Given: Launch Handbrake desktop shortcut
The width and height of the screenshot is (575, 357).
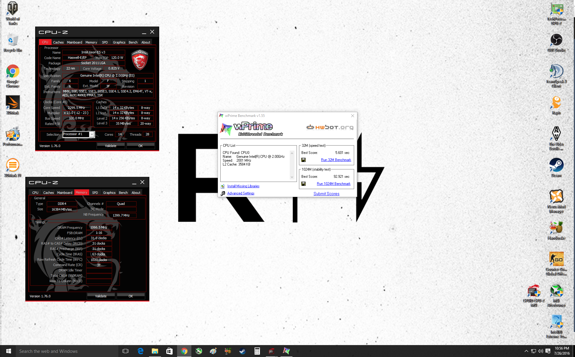Looking at the screenshot, I should [x=556, y=230].
